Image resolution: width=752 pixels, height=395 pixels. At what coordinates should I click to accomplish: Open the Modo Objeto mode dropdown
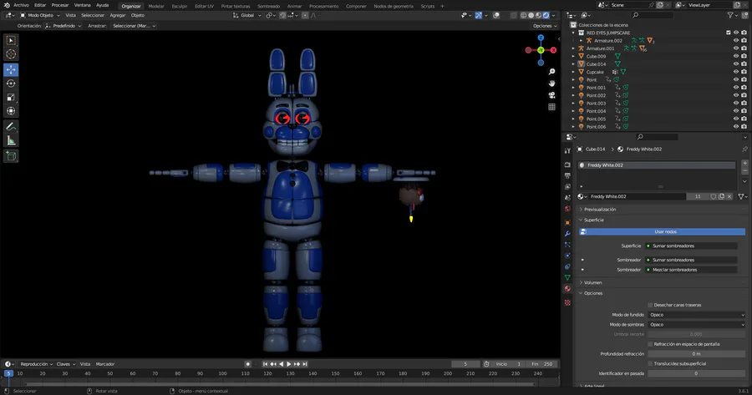(x=40, y=15)
